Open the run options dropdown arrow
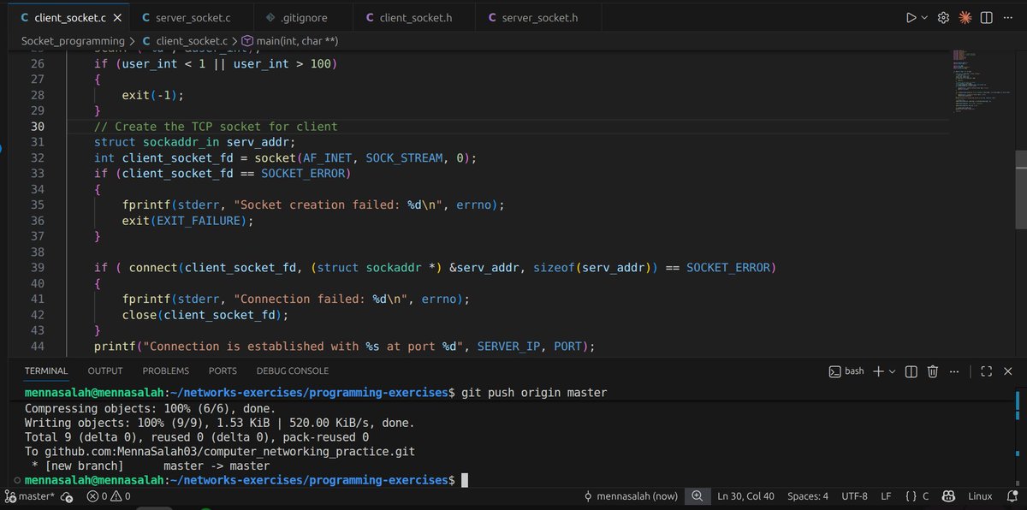This screenshot has height=510, width=1027. pyautogui.click(x=924, y=17)
